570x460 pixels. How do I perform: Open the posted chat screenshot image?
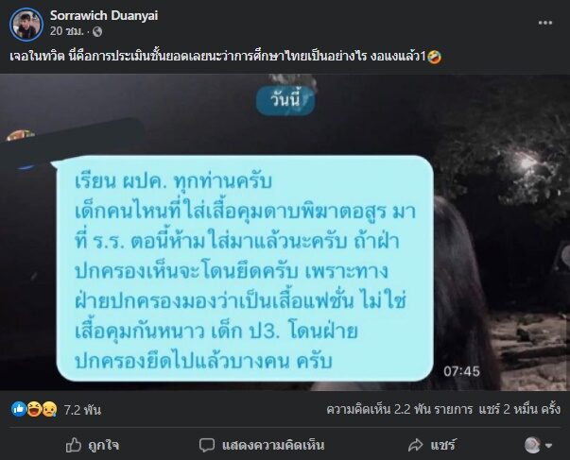285,232
